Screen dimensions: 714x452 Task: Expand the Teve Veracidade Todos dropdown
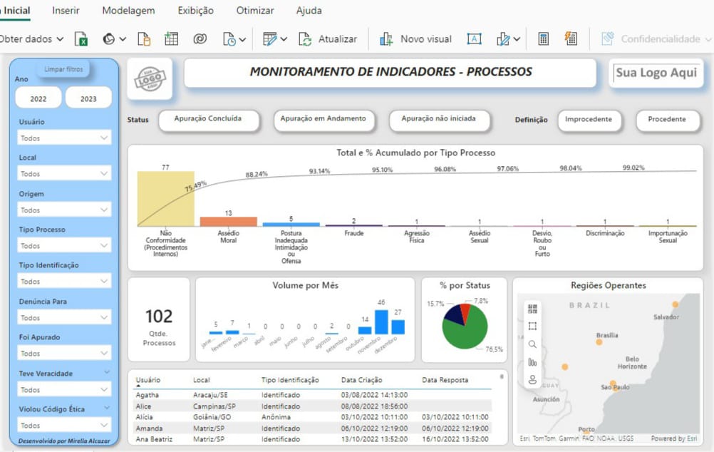click(63, 390)
